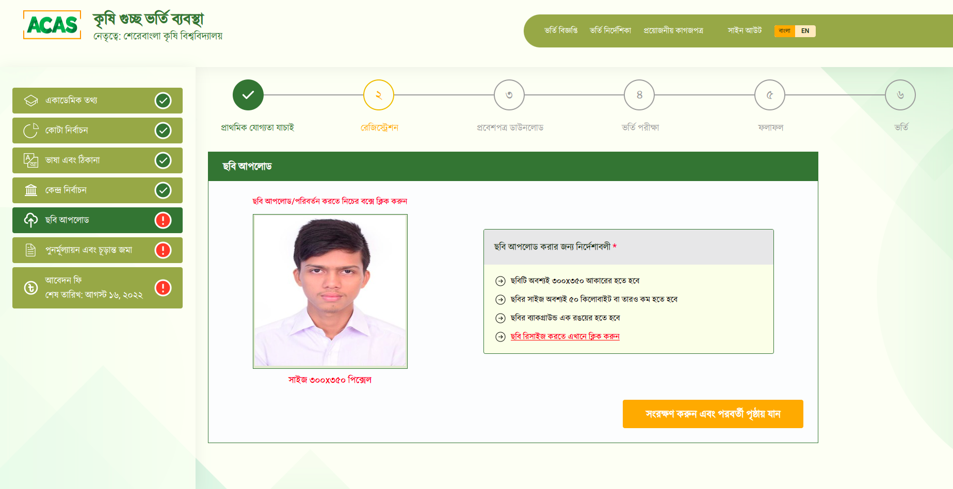Viewport: 953px width, 489px height.
Task: Click green checkmark on ভাষা এবং ঠিকানা row
Action: tap(163, 160)
